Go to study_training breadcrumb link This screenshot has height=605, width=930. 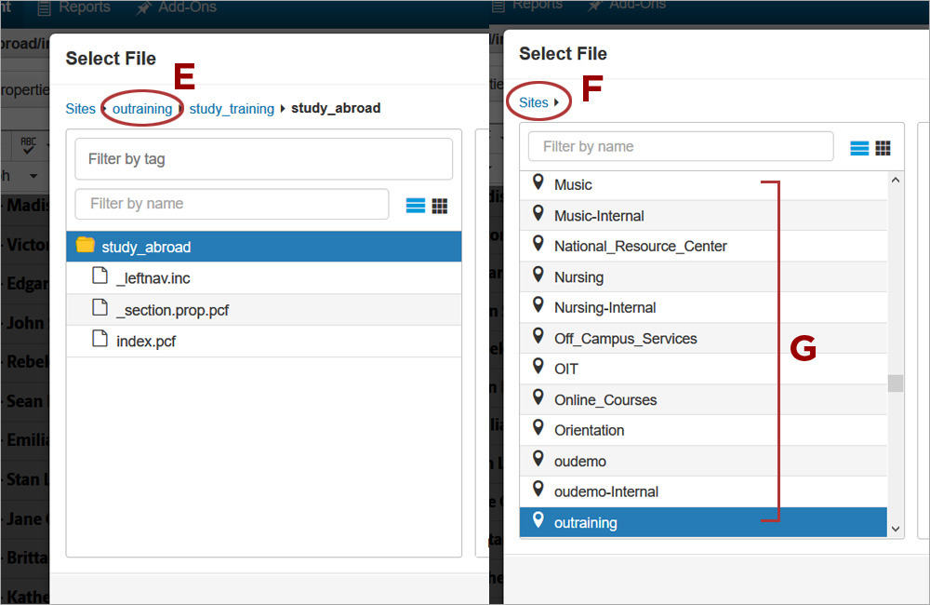(232, 109)
